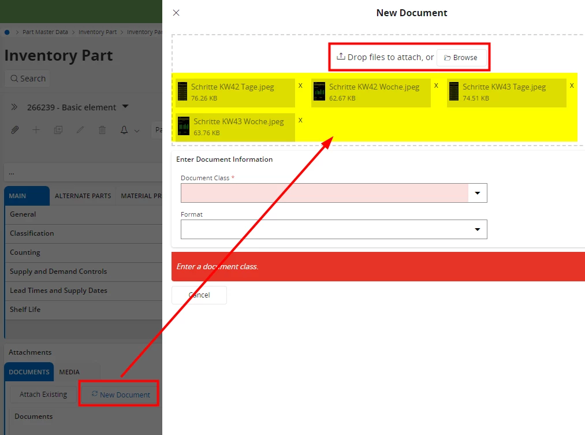Viewport: 585px width, 435px height.
Task: Click the bell notification icon
Action: click(x=124, y=130)
